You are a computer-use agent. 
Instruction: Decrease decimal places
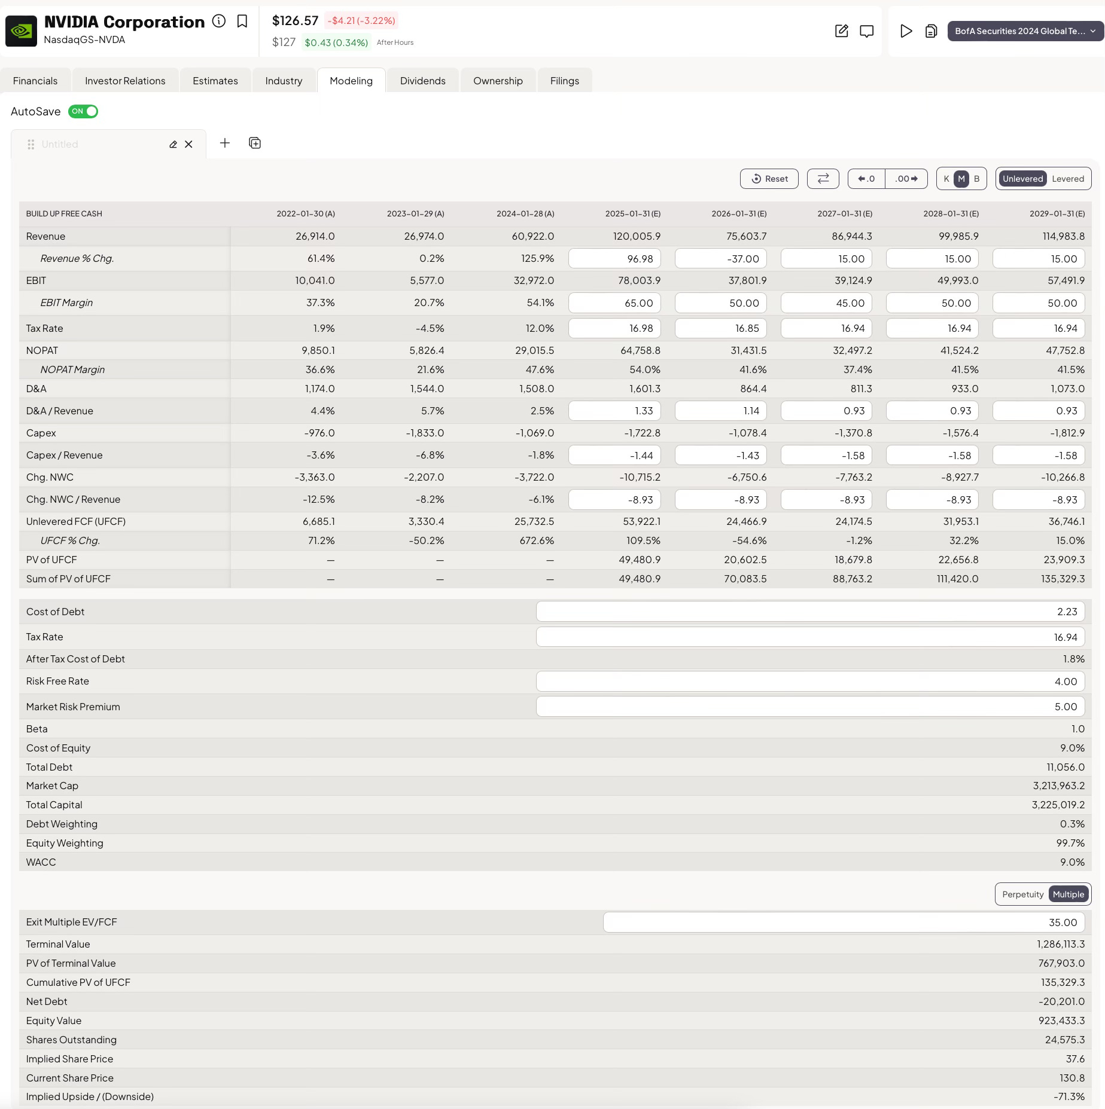(x=866, y=178)
